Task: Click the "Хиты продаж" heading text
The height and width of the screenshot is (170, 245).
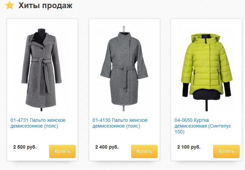Action: [45, 5]
